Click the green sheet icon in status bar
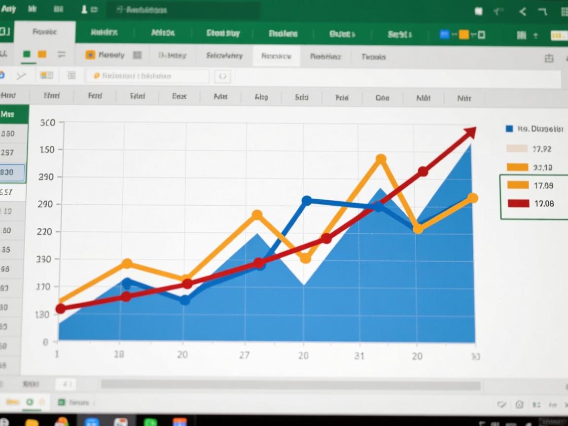Image resolution: width=568 pixels, height=426 pixels. point(62,402)
